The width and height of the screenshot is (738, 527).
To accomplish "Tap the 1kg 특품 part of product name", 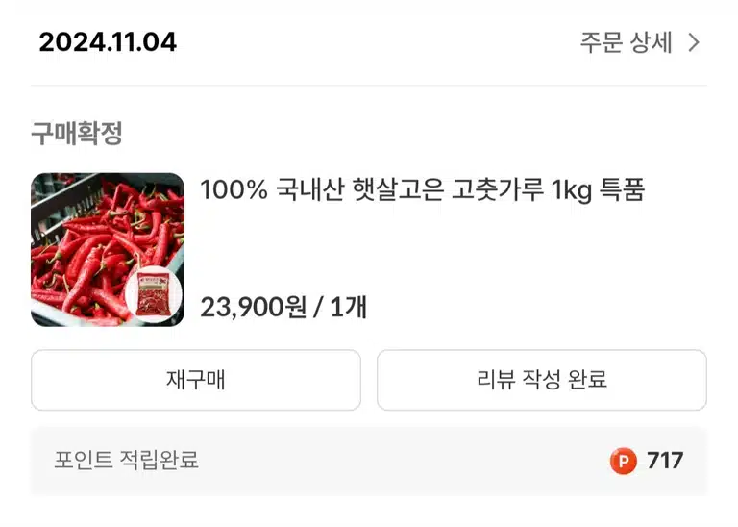I will pos(598,189).
